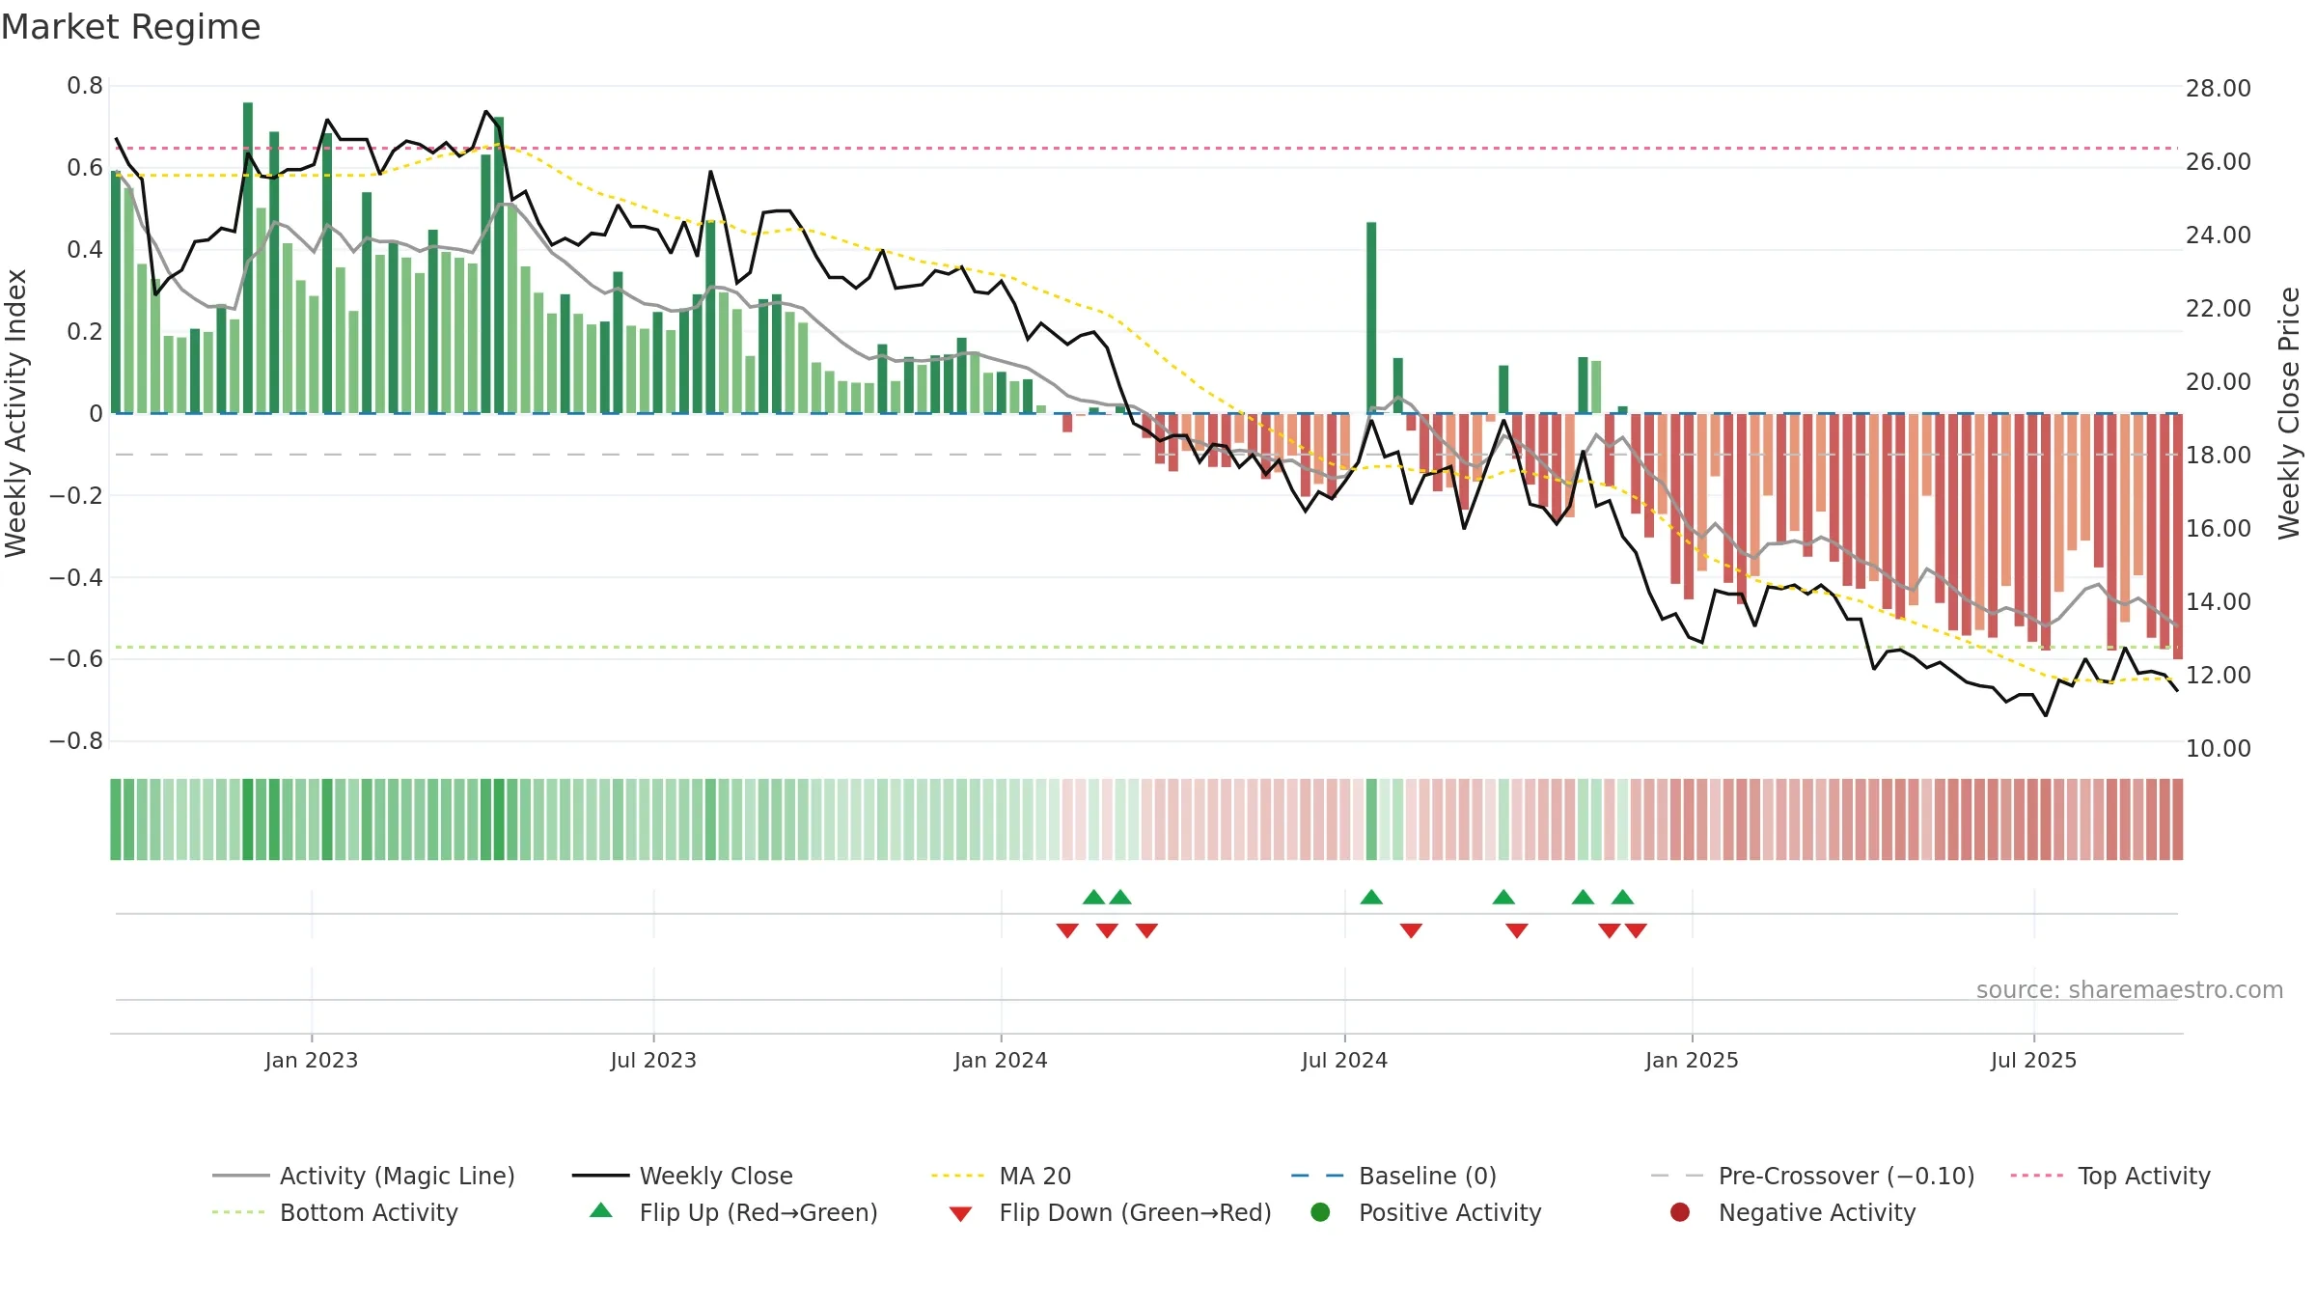Click the 0.8 activity axis value
Image resolution: width=2316 pixels, height=1303 pixels.
pyautogui.click(x=85, y=86)
